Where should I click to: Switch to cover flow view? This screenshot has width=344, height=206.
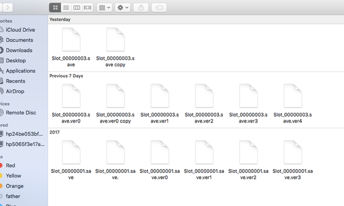click(x=87, y=7)
